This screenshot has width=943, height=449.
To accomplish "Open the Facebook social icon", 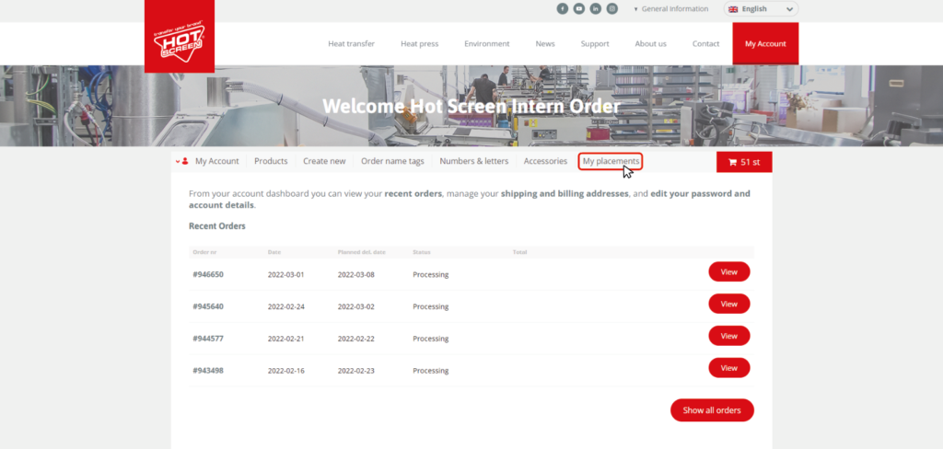I will pyautogui.click(x=563, y=9).
